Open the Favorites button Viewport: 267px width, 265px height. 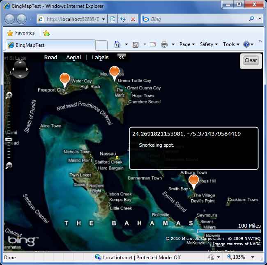[21, 33]
